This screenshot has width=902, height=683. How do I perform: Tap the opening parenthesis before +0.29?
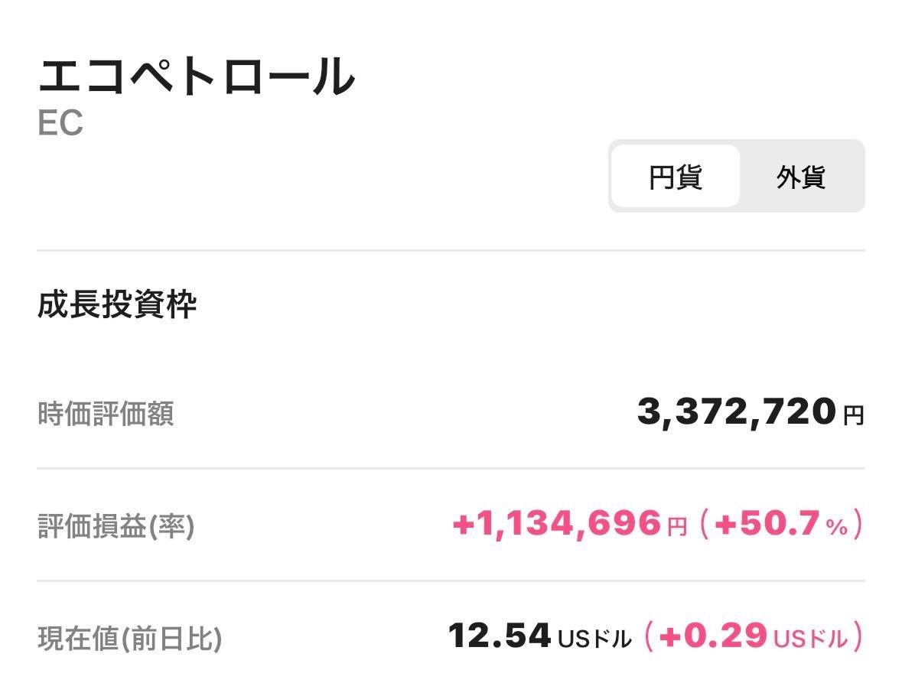tap(648, 636)
